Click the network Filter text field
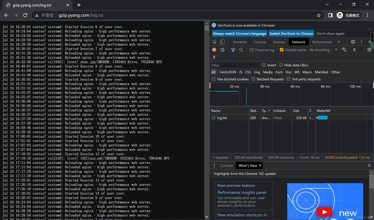This screenshot has width=374, height=220. pos(235,65)
